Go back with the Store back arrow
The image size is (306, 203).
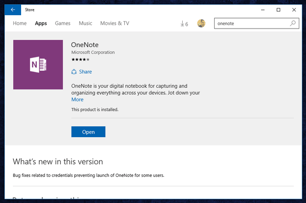[13, 10]
